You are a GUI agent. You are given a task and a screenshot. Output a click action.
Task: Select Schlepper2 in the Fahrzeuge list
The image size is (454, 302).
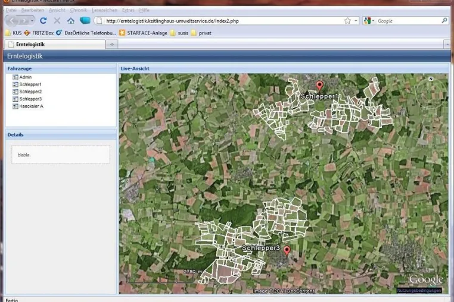[27, 92]
